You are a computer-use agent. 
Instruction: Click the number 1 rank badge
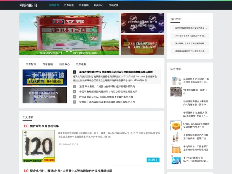pos(74,72)
